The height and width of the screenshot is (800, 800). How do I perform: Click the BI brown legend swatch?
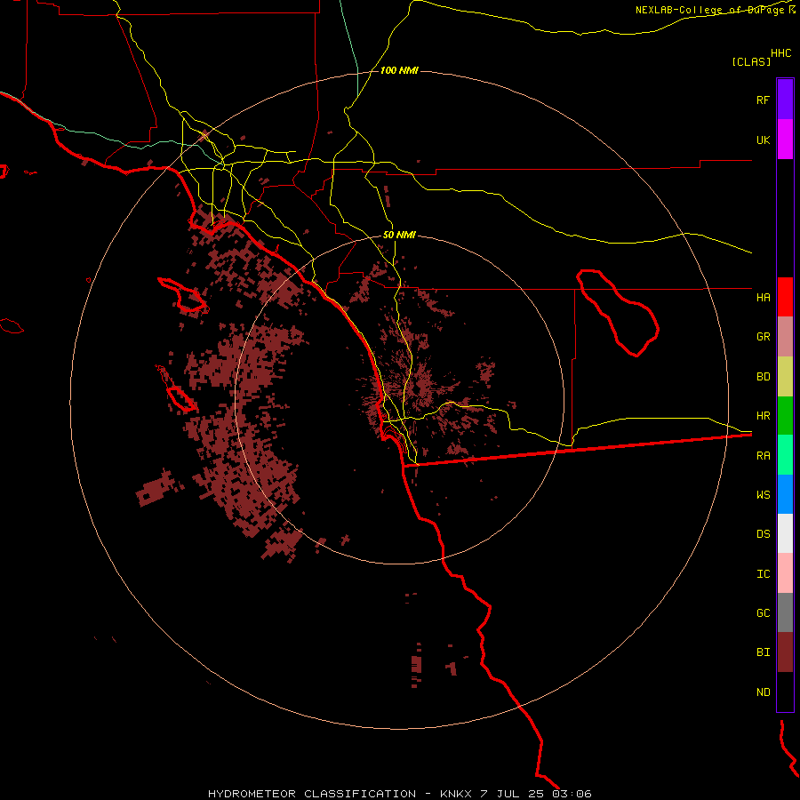click(785, 652)
